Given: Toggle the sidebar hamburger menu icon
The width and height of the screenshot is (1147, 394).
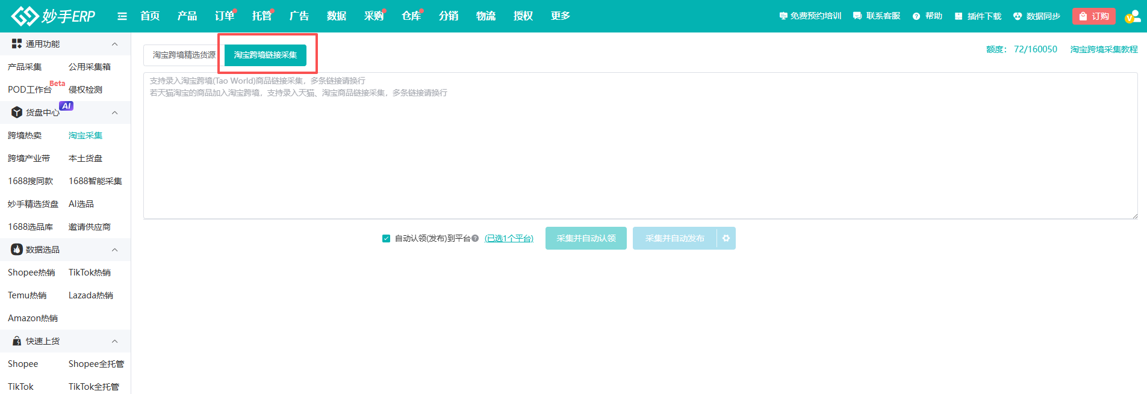Looking at the screenshot, I should tap(122, 16).
